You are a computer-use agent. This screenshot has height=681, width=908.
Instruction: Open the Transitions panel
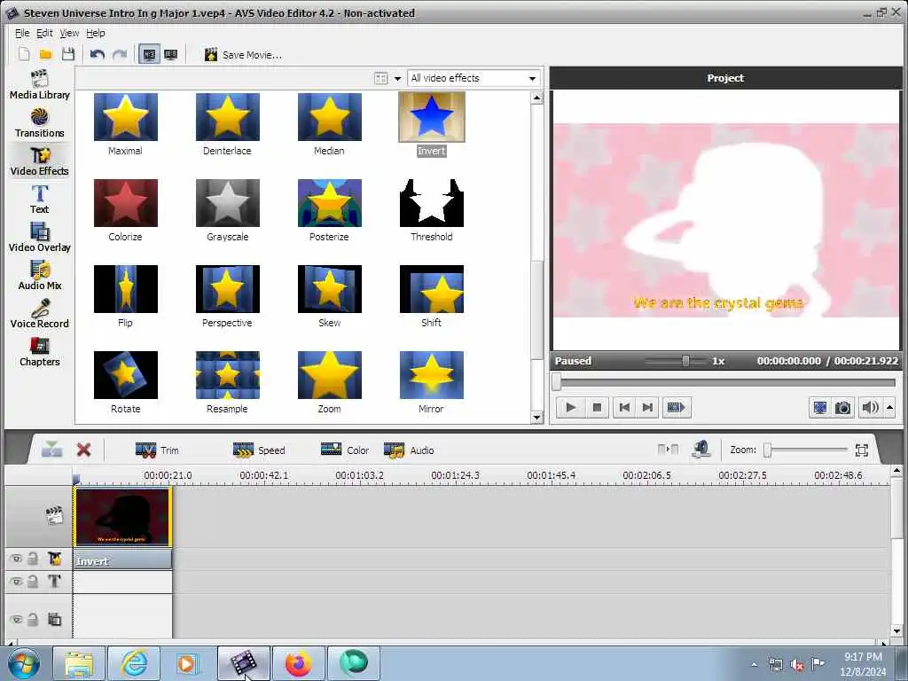tap(39, 123)
